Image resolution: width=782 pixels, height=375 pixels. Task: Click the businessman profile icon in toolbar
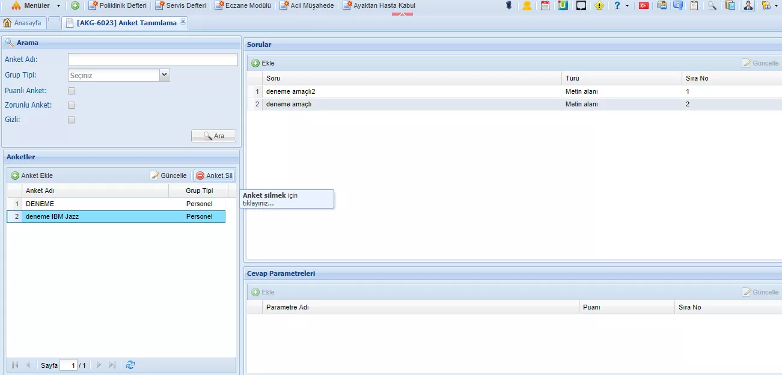(x=748, y=5)
